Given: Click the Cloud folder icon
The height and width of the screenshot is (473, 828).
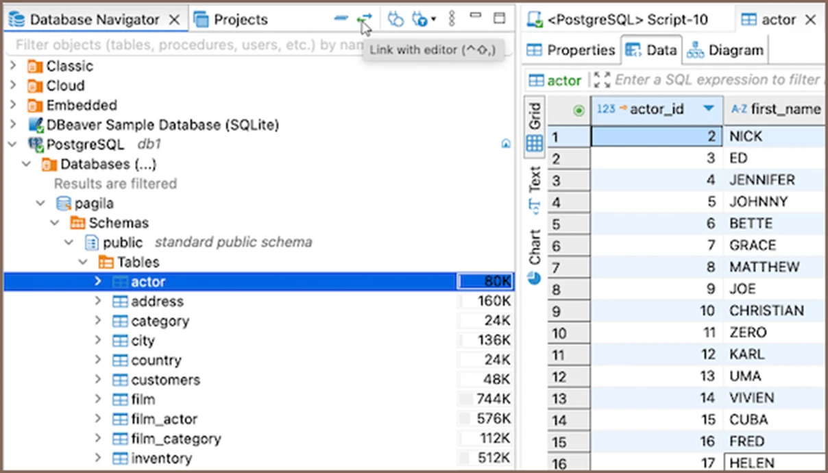Looking at the screenshot, I should (x=35, y=86).
